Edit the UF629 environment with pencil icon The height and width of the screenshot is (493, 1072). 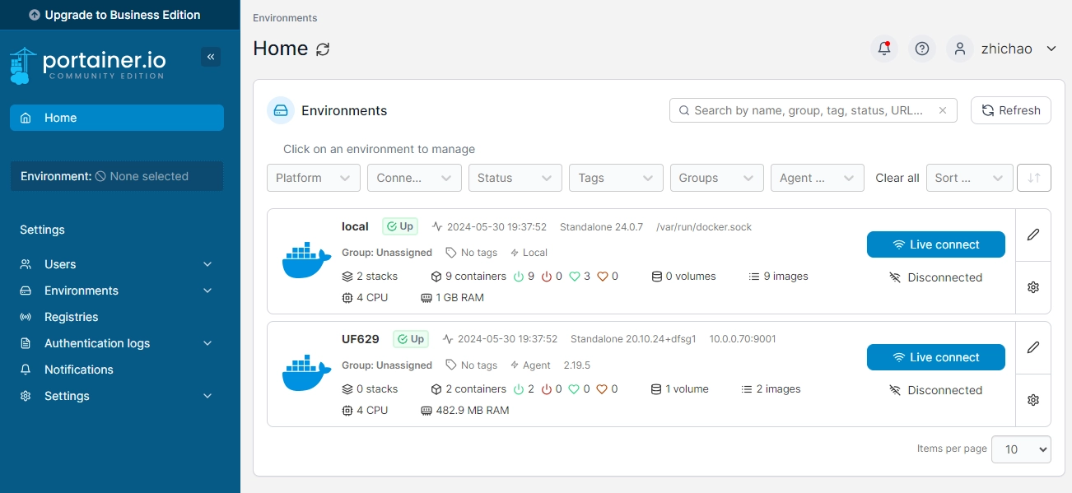click(1033, 347)
